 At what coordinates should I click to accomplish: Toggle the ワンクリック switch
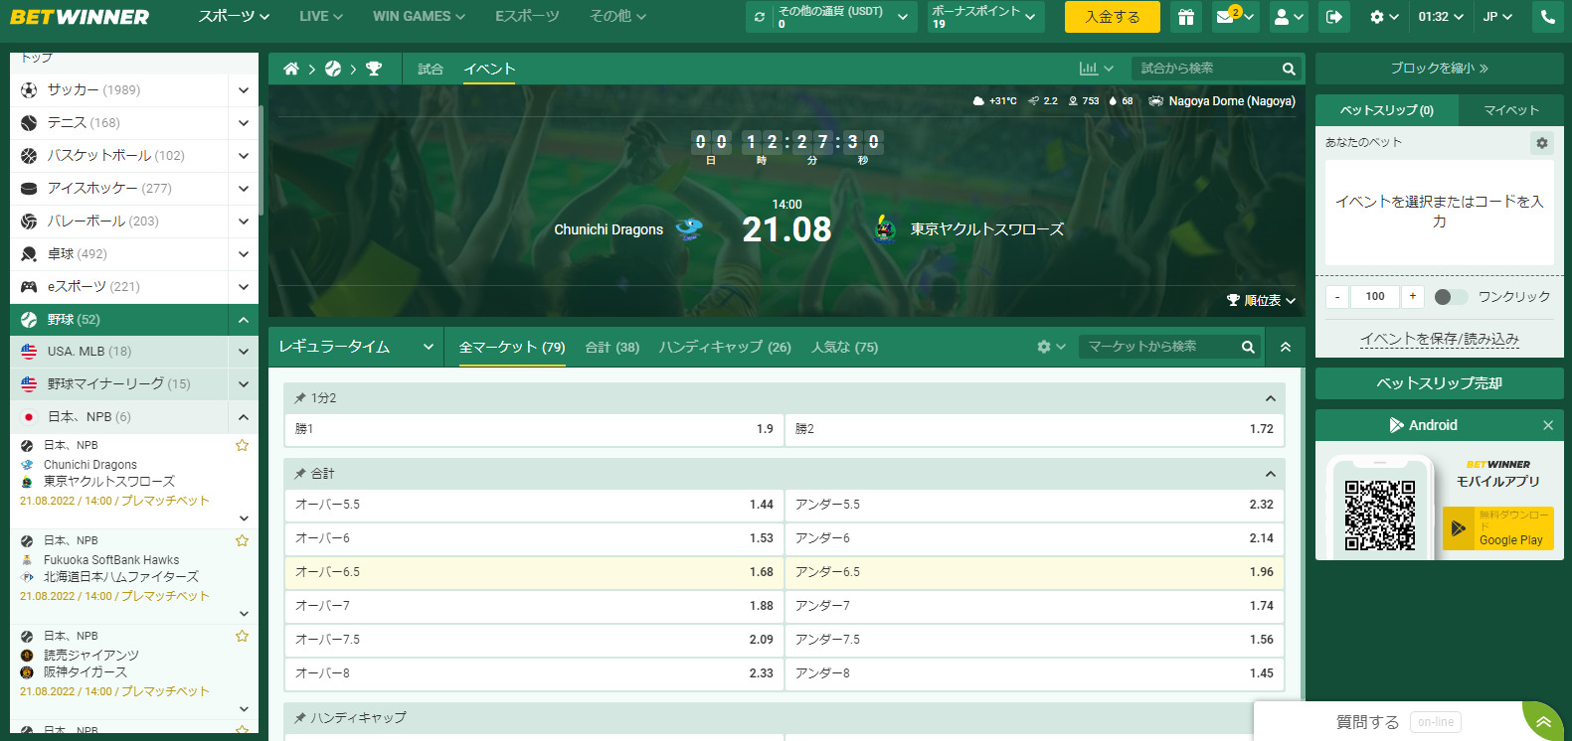click(1451, 297)
